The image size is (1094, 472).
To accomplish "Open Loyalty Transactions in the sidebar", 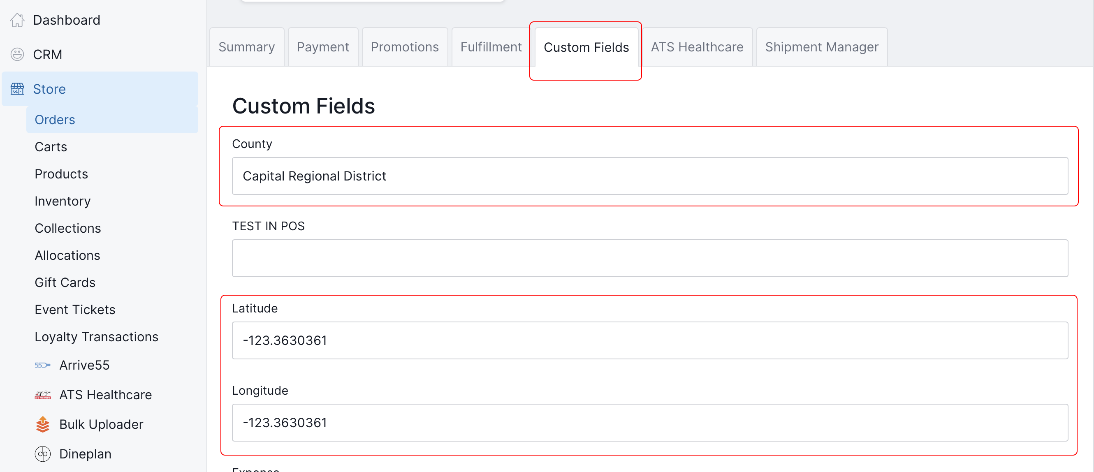I will click(96, 337).
